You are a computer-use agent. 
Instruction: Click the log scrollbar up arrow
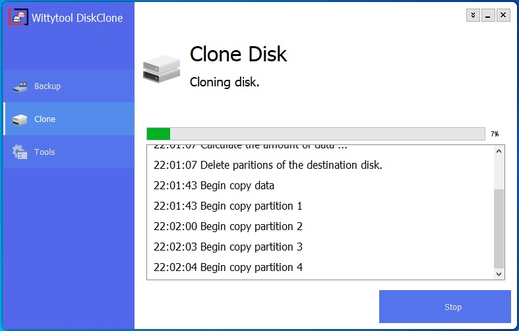pyautogui.click(x=499, y=151)
